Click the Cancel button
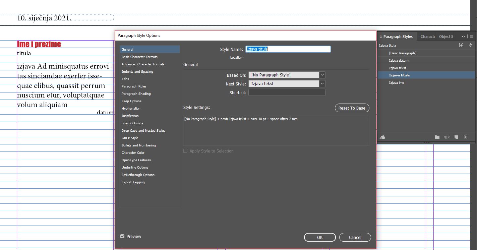 (x=355, y=237)
